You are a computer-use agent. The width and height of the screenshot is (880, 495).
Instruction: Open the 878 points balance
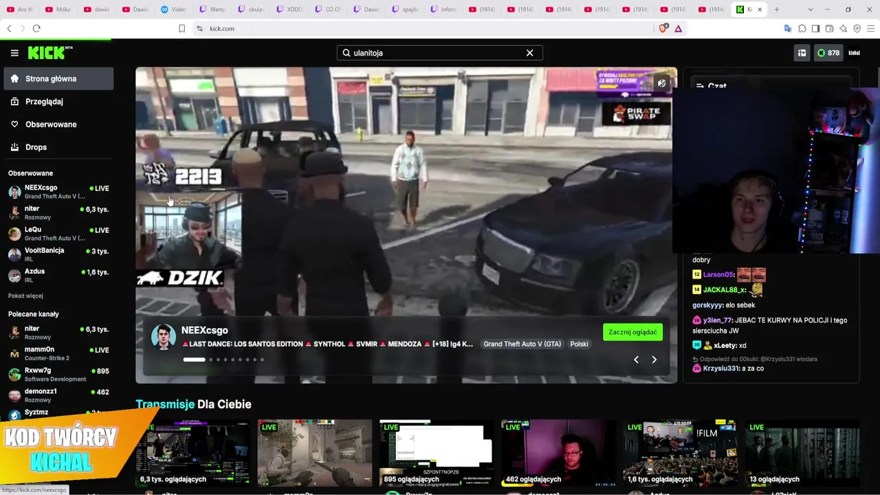tap(828, 53)
